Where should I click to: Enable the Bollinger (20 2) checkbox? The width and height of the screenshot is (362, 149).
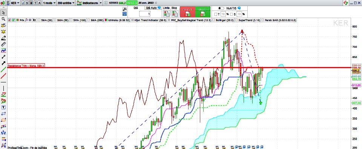pyautogui.click(x=214, y=20)
